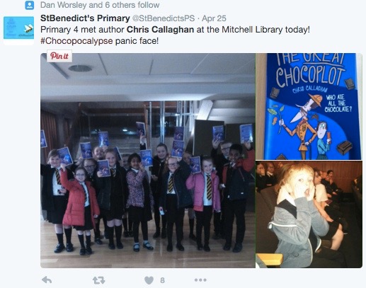Click the follower person icon
The image size is (366, 288).
tap(30, 6)
